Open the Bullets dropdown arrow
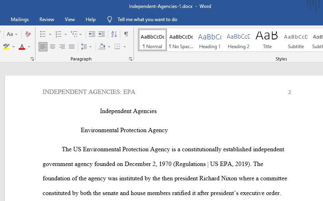The width and height of the screenshot is (323, 201). 50,34
